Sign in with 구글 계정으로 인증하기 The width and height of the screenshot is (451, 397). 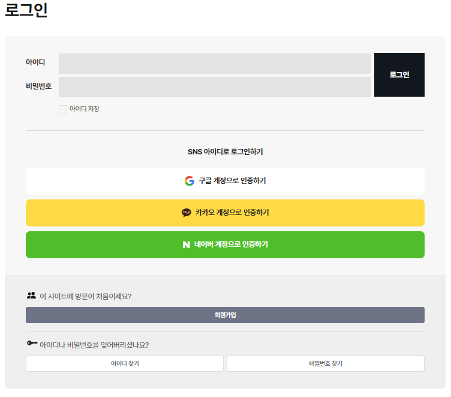point(225,181)
